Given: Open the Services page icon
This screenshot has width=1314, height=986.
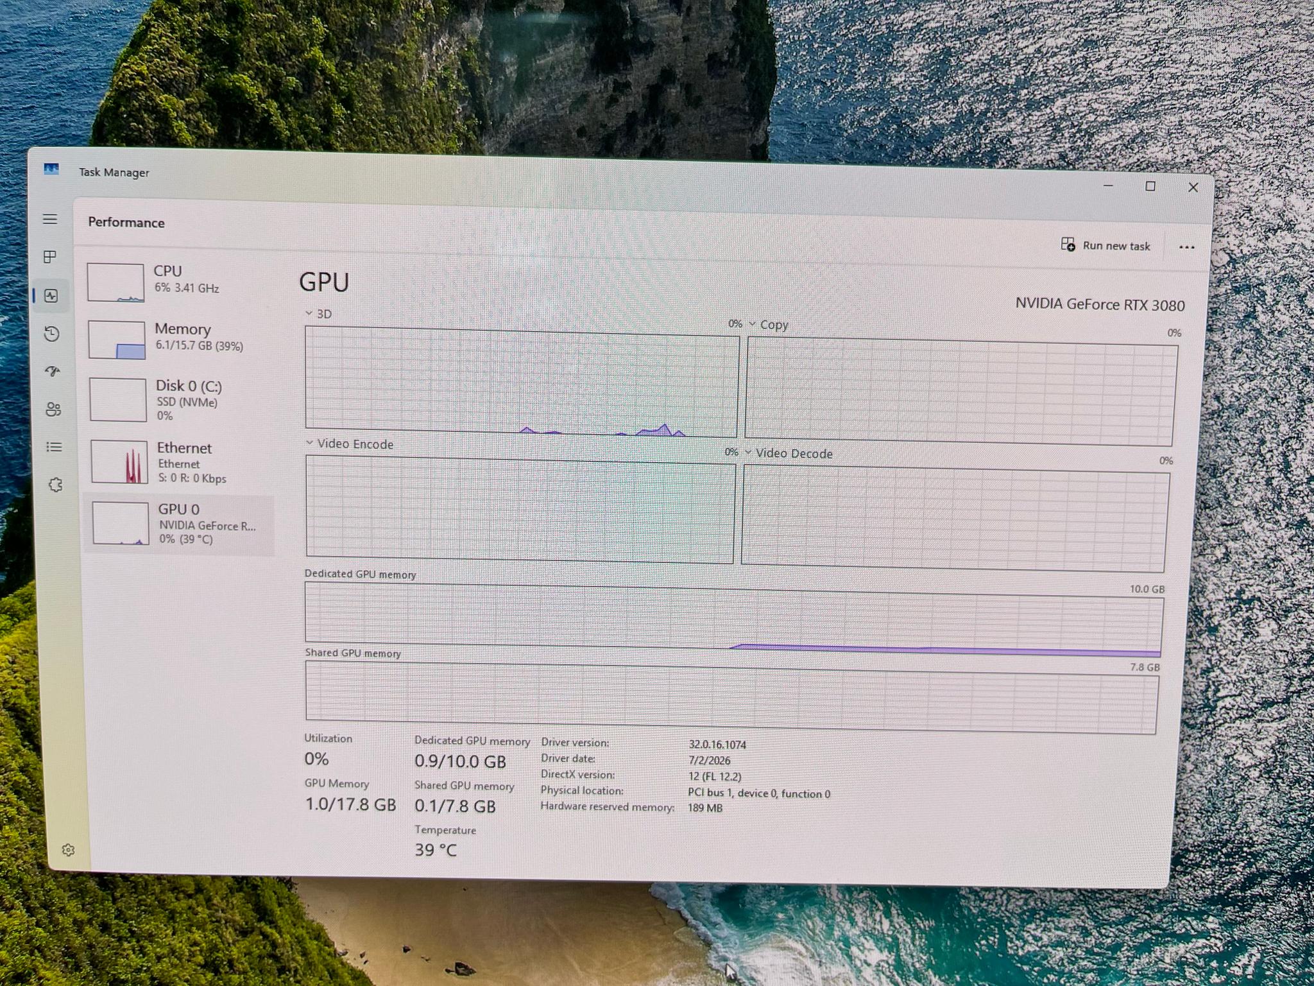Looking at the screenshot, I should click(x=55, y=485).
